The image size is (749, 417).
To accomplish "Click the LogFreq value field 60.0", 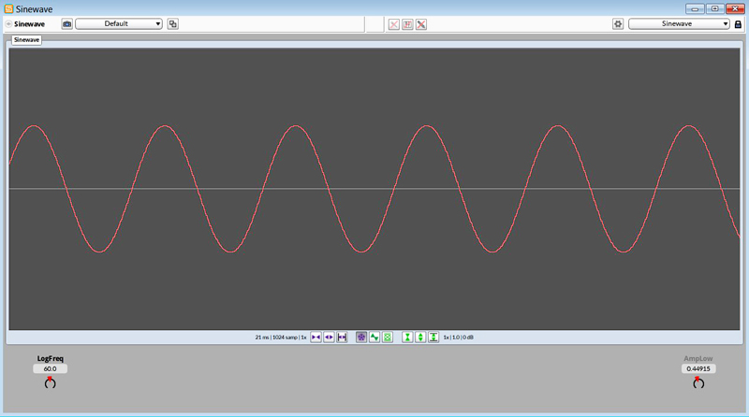I will click(51, 368).
